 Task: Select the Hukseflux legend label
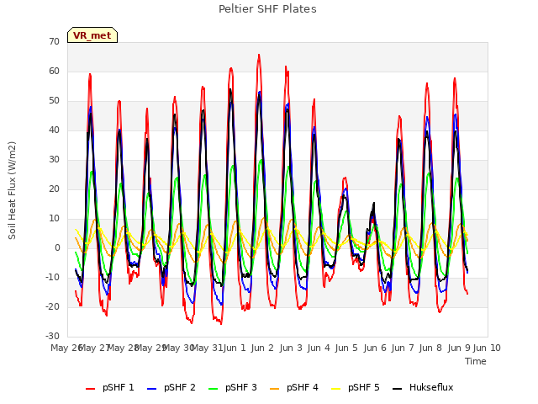click(431, 387)
